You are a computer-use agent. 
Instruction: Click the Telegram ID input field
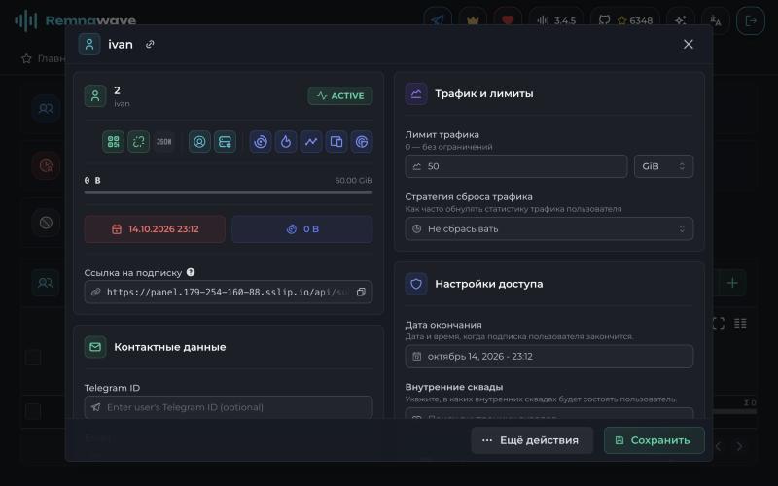pyautogui.click(x=229, y=407)
